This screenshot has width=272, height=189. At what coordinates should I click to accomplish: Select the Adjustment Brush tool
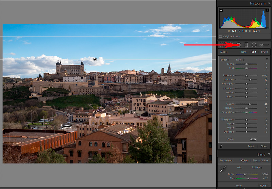(x=264, y=45)
